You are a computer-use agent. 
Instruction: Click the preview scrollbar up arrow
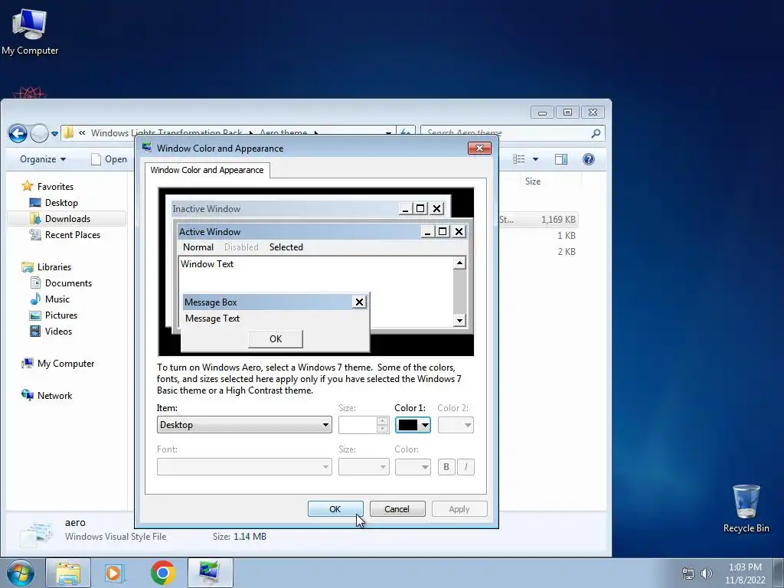click(459, 263)
